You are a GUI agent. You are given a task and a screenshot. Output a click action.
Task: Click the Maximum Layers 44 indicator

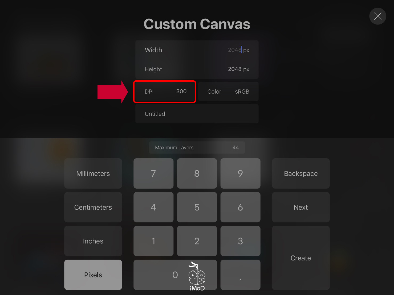point(197,147)
